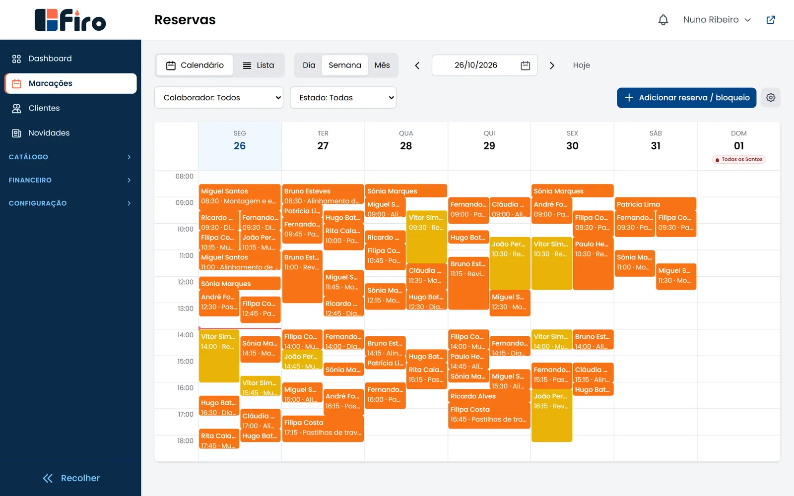Image resolution: width=794 pixels, height=496 pixels.
Task: Click the Firo logo
Action: click(70, 20)
